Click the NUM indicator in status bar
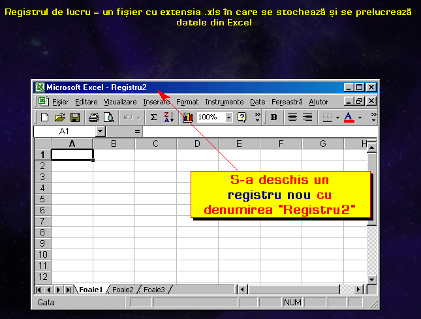Viewport: 421px width, 319px height. 292,303
